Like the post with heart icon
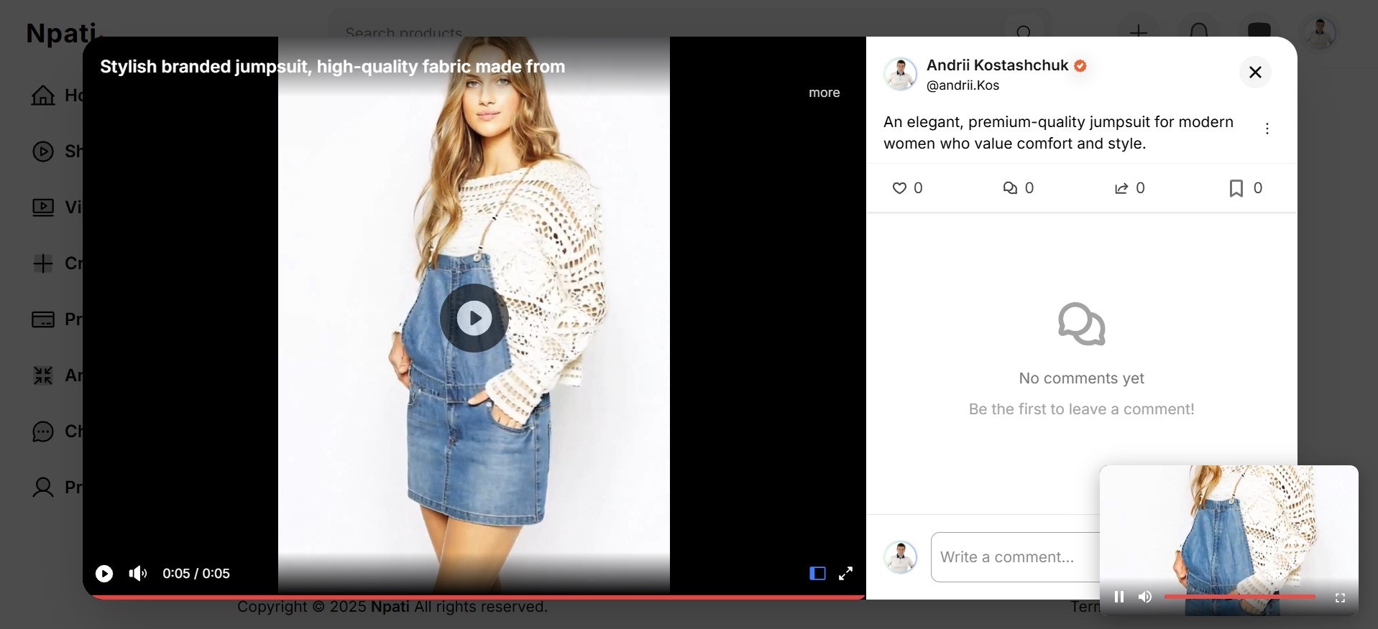The width and height of the screenshot is (1378, 629). tap(899, 188)
